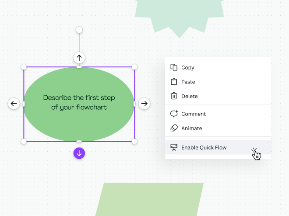Select Delete from the context menu
289x216 pixels.
218,96
